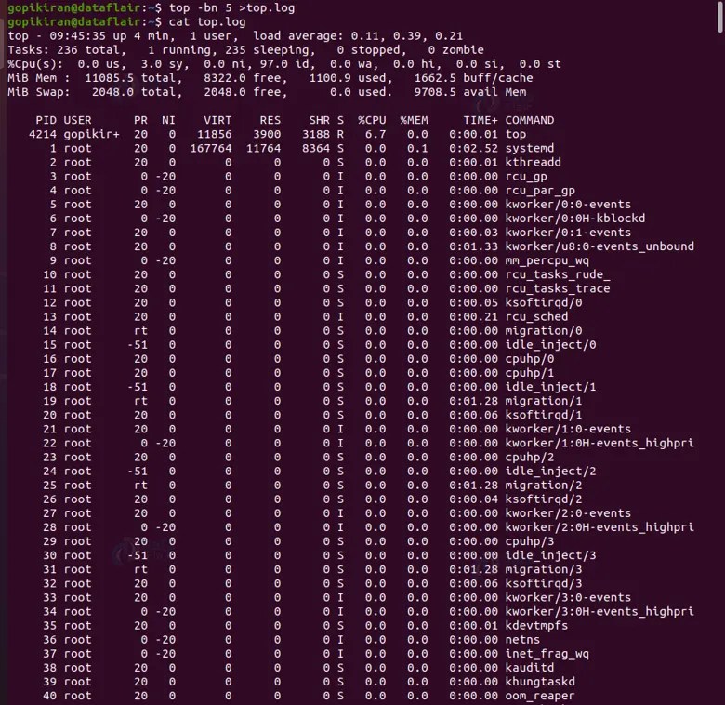Click the 'cat top.log' command text
725x705 pixels.
[207, 21]
